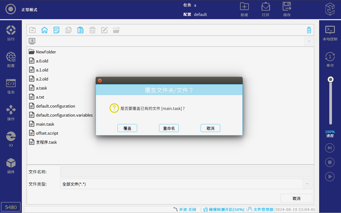Click the new file icon in toolbar
The image size is (341, 213).
[x=56, y=30]
